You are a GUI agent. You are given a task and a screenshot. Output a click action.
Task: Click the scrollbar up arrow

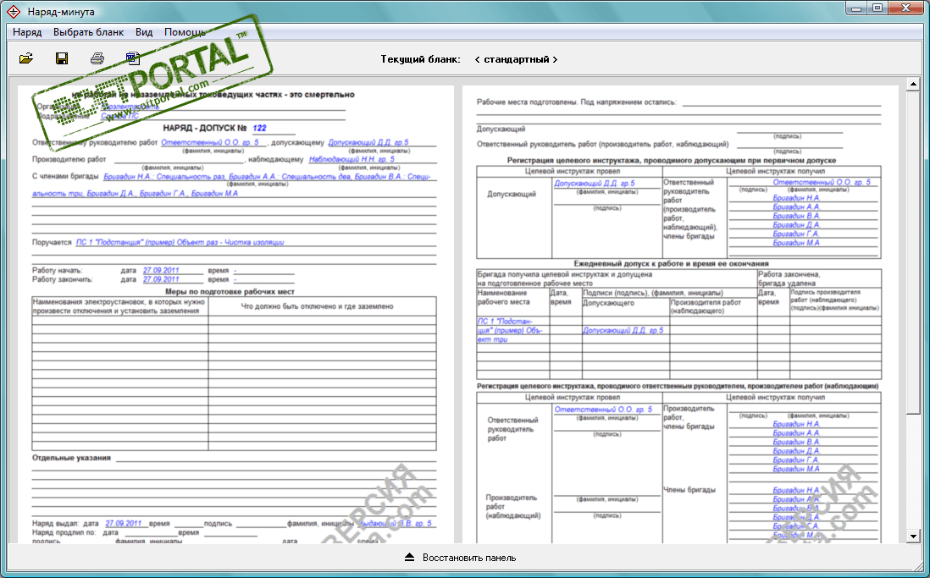913,84
